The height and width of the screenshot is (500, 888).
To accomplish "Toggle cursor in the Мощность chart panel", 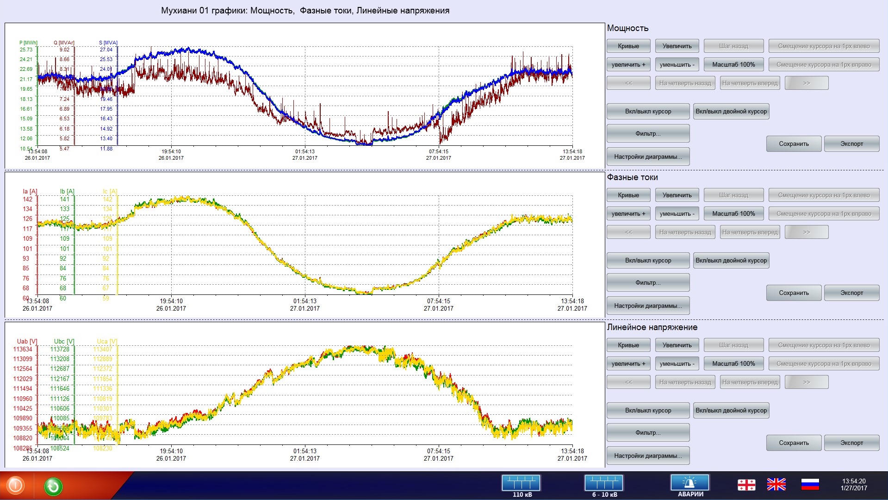I will point(648,112).
